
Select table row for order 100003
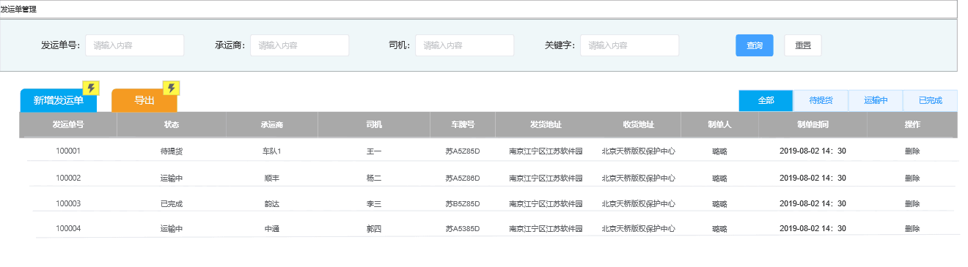click(x=491, y=203)
